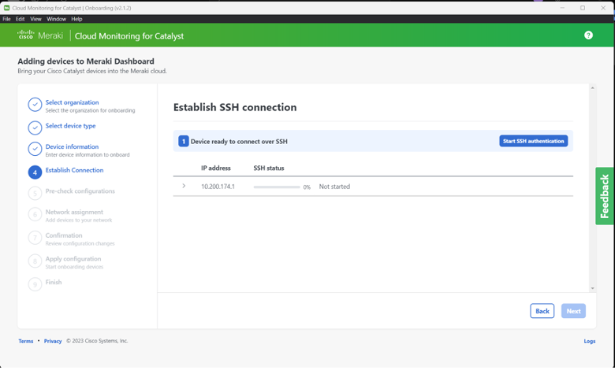
Task: Click the blue number 1 badge
Action: (184, 142)
